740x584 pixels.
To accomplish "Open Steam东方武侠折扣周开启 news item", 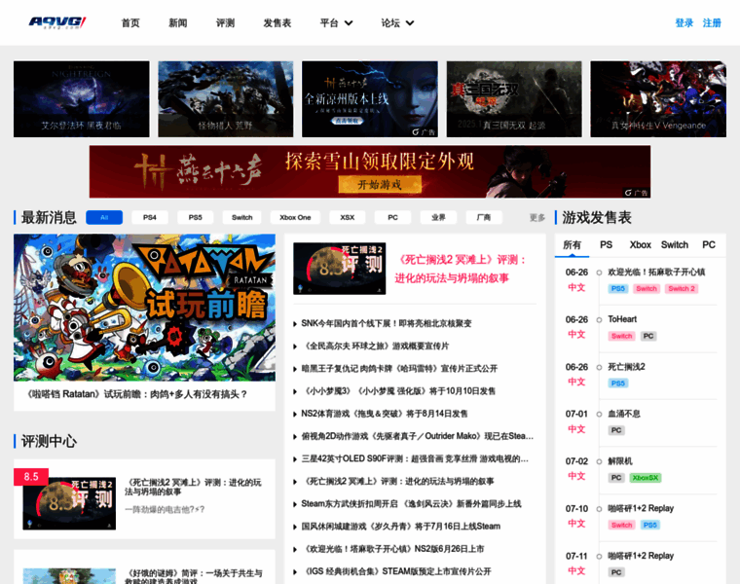I will [x=411, y=504].
